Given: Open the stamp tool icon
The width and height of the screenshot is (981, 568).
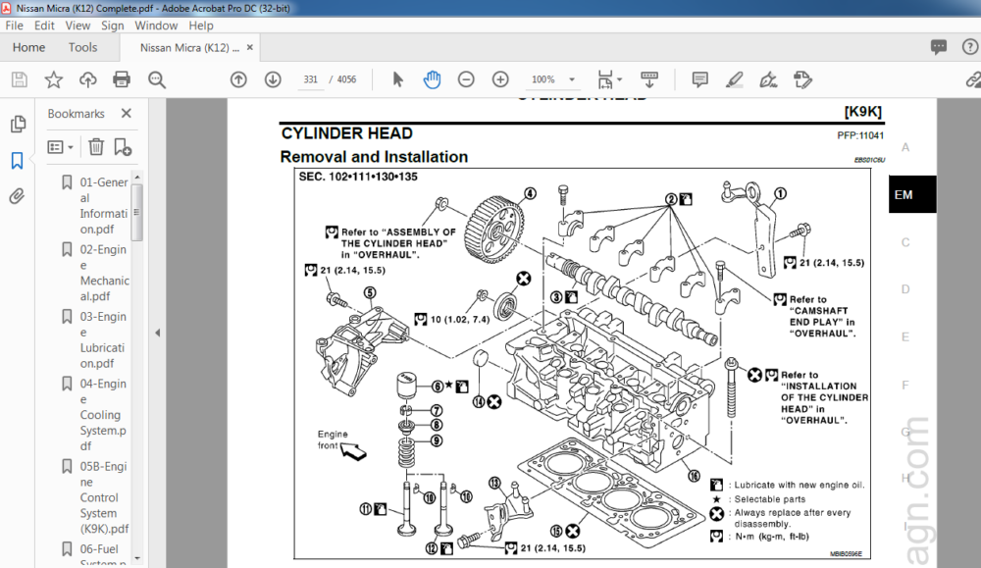Looking at the screenshot, I should (802, 79).
